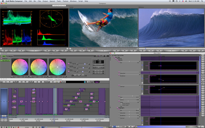Click the color match swatch display

tap(98, 62)
